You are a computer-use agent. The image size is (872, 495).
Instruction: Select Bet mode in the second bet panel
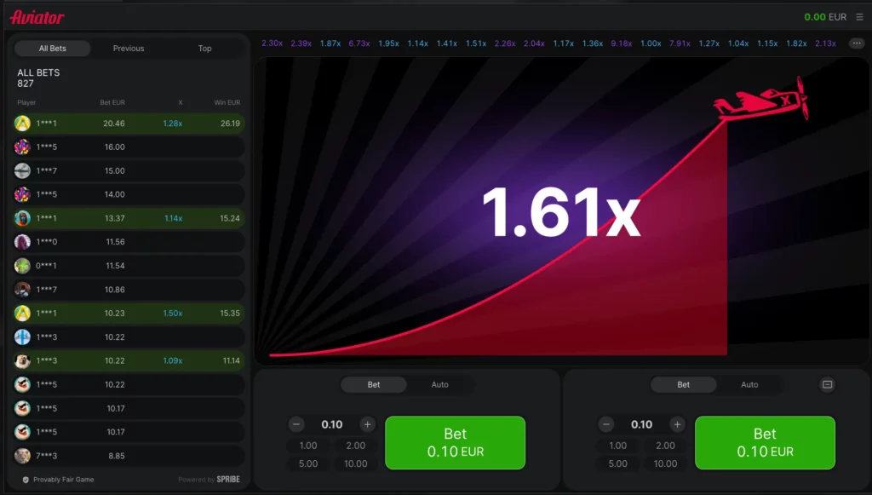[683, 385]
